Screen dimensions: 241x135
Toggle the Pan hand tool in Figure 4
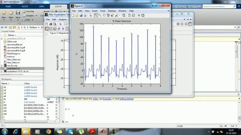point(104,15)
